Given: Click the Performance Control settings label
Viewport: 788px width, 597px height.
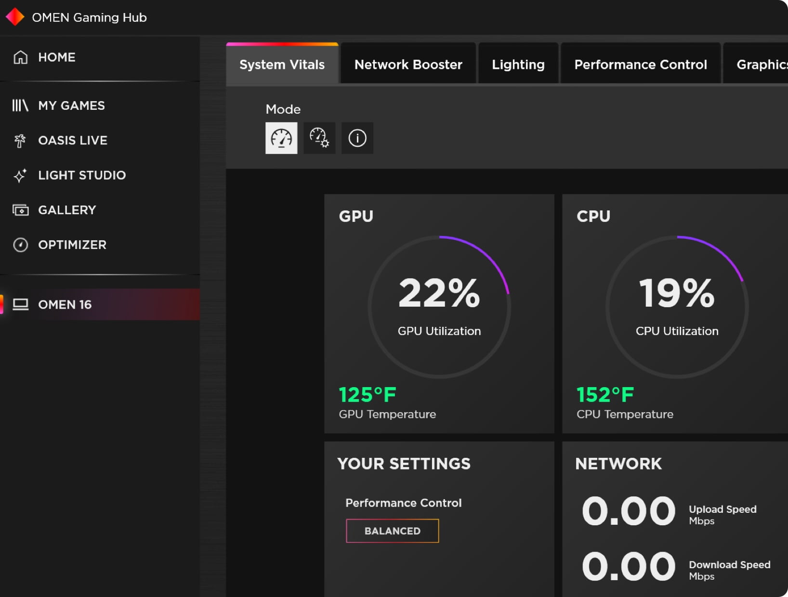Looking at the screenshot, I should click(403, 503).
